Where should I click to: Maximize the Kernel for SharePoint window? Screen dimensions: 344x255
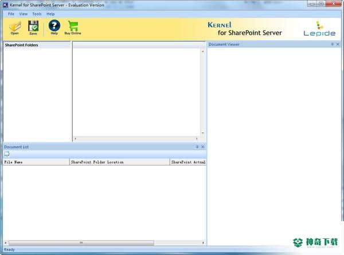[x=321, y=3]
